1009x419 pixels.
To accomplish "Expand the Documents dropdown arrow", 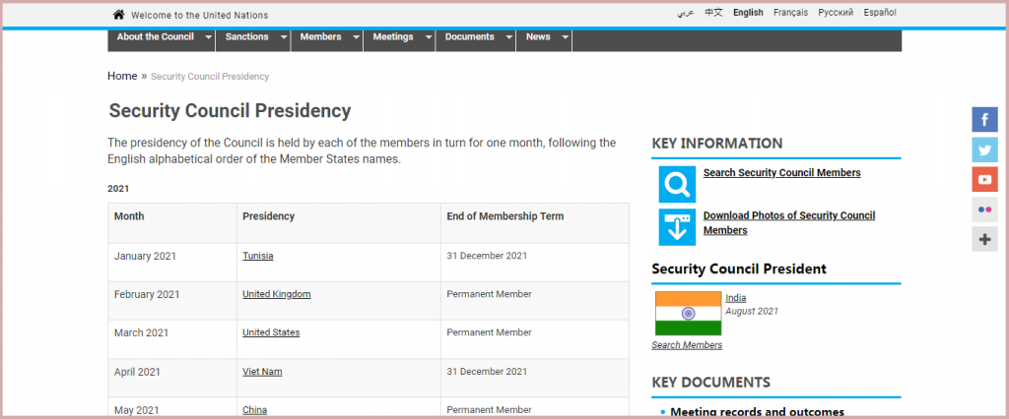I will 509,38.
